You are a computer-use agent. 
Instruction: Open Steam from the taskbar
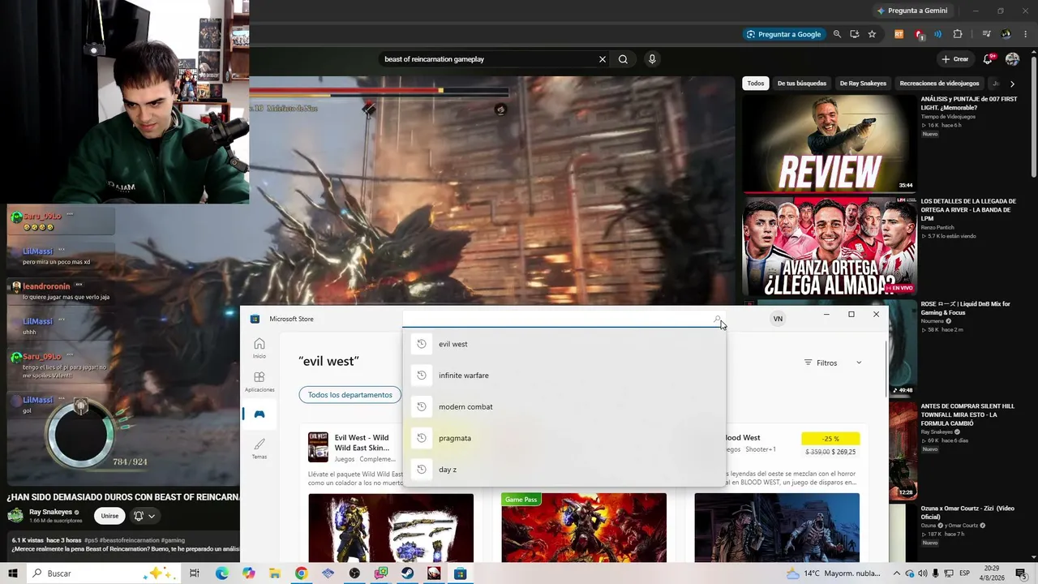[x=407, y=573]
